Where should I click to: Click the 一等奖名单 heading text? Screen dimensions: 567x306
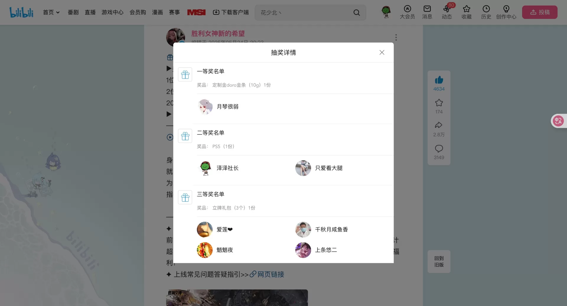pyautogui.click(x=211, y=71)
